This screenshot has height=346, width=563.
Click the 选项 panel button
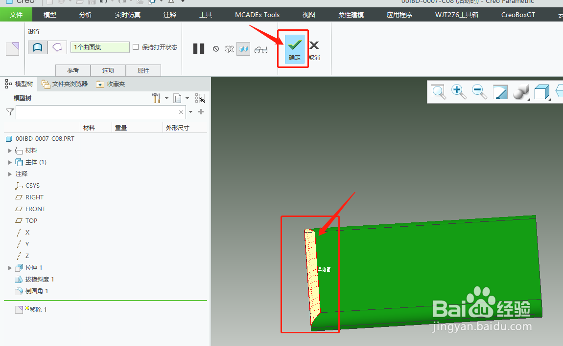pos(108,70)
